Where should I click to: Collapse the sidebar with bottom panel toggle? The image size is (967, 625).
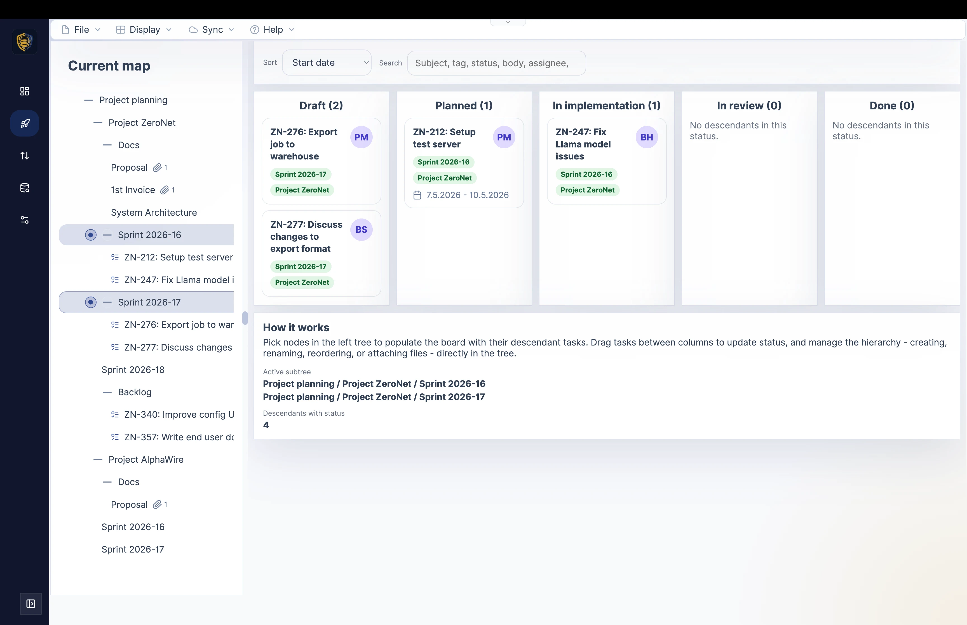31,603
